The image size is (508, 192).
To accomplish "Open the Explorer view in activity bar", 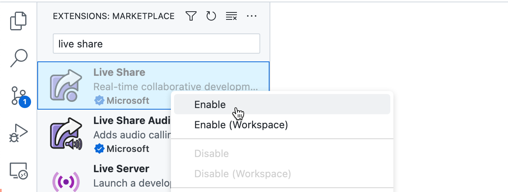I will [19, 21].
